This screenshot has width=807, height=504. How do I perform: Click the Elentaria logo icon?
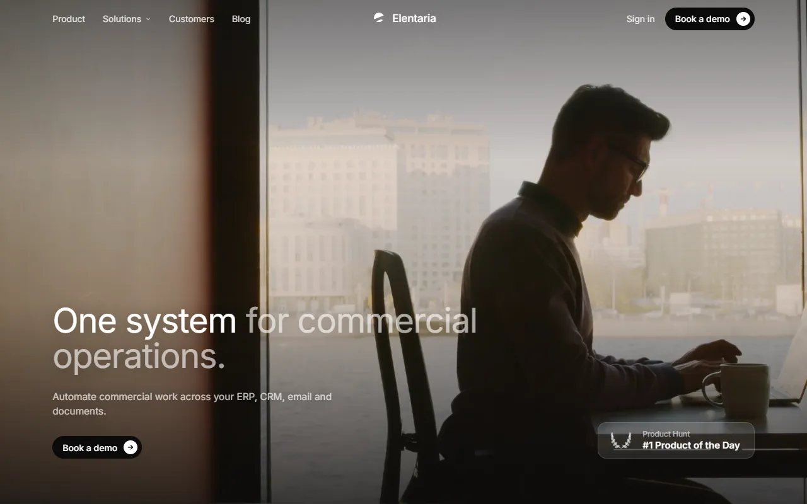pyautogui.click(x=378, y=18)
